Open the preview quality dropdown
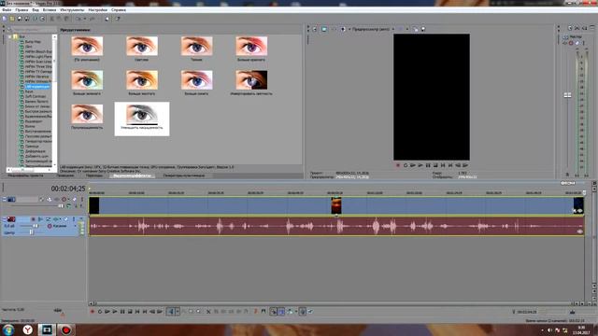The width and height of the screenshot is (598, 336). tap(393, 29)
